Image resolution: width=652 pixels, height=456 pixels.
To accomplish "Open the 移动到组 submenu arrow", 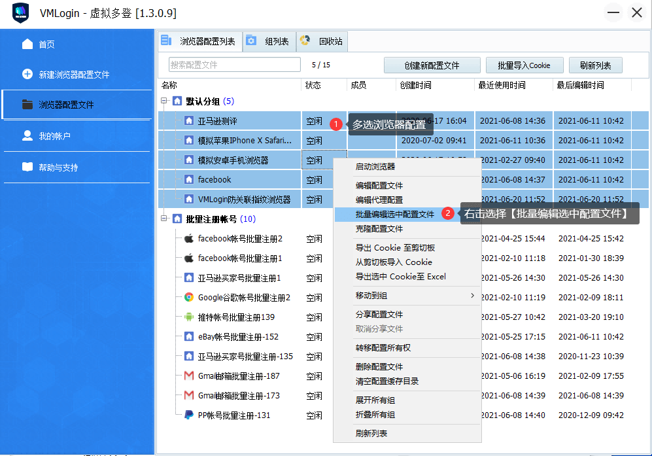I will click(472, 296).
